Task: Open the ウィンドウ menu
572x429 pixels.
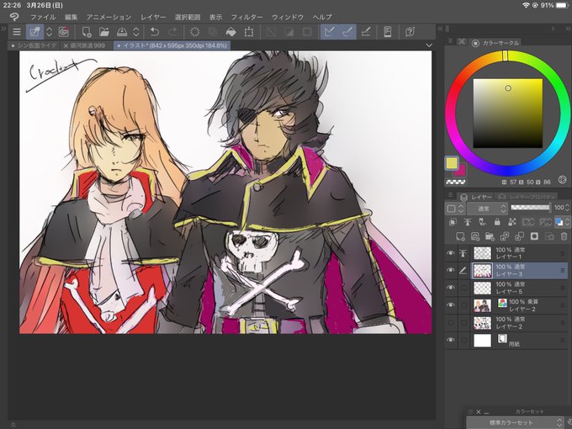Action: [x=288, y=17]
